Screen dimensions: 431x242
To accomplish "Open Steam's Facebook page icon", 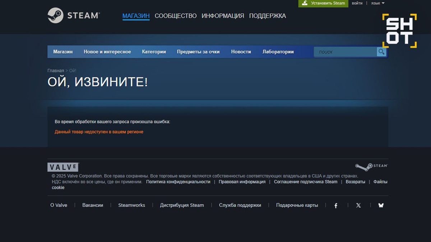I will click(x=336, y=205).
